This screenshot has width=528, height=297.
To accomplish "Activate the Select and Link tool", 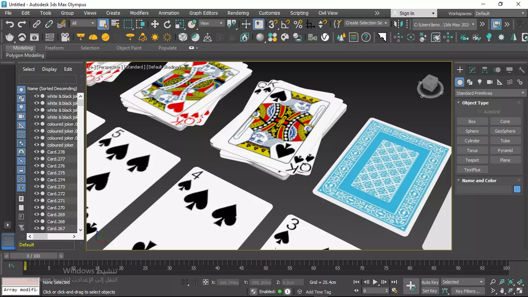I will coord(36,24).
